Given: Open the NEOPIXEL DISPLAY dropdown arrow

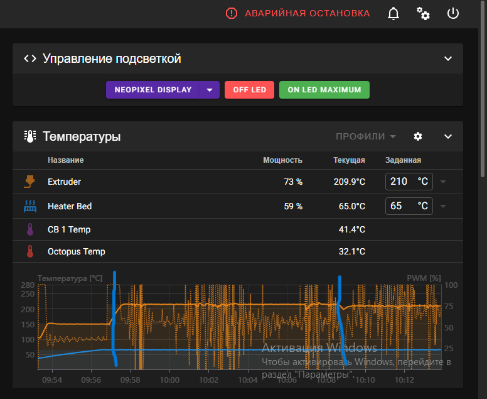Looking at the screenshot, I should 210,90.
